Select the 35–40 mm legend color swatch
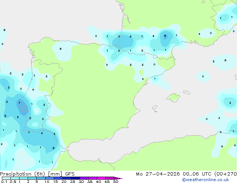Screen dimensions: 237x183 (x=92, y=178)
